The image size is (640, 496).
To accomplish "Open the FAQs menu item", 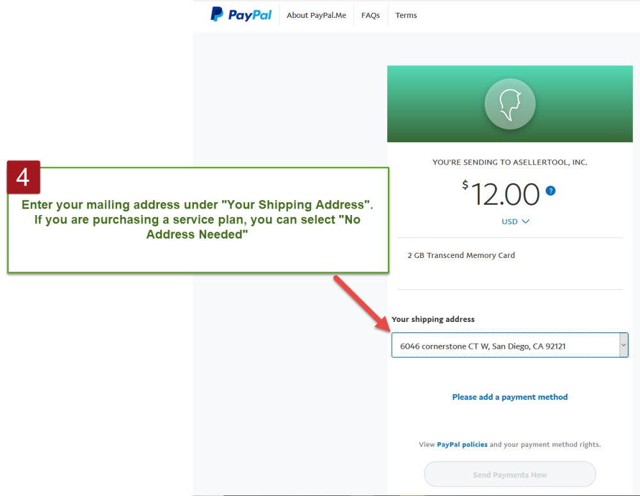I will tap(370, 15).
